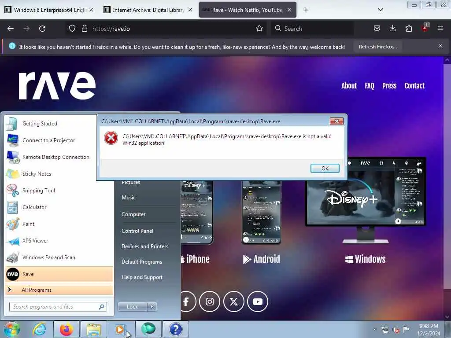This screenshot has height=338, width=451.
Task: Open Windows Media Player taskbar icon
Action: click(x=120, y=329)
